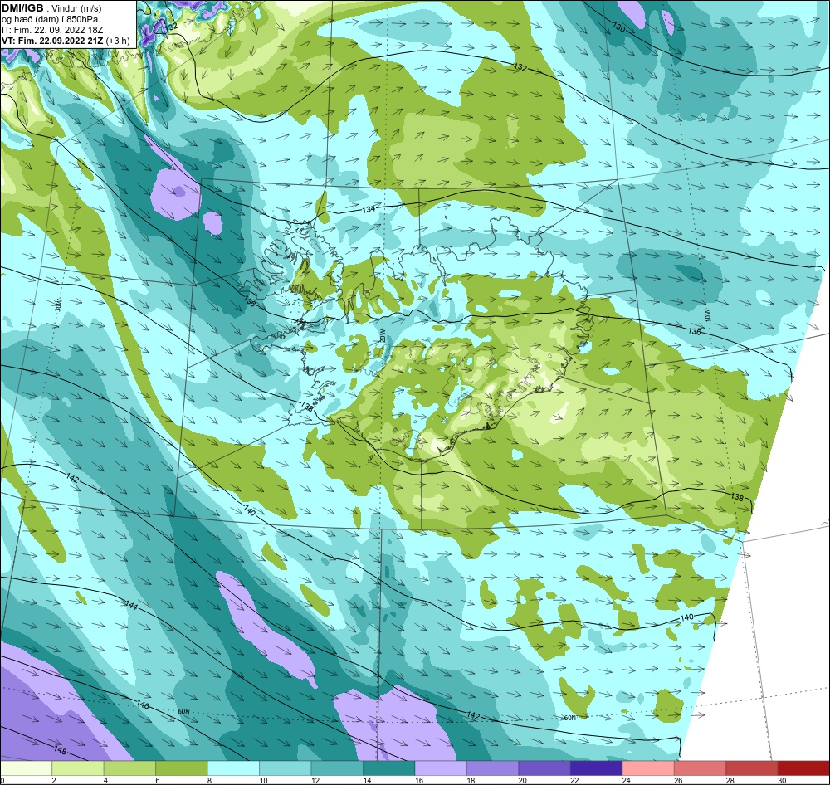Click the dark red above-30 m/s legend swatch
This screenshot has width=830, height=785.
pyautogui.click(x=804, y=768)
